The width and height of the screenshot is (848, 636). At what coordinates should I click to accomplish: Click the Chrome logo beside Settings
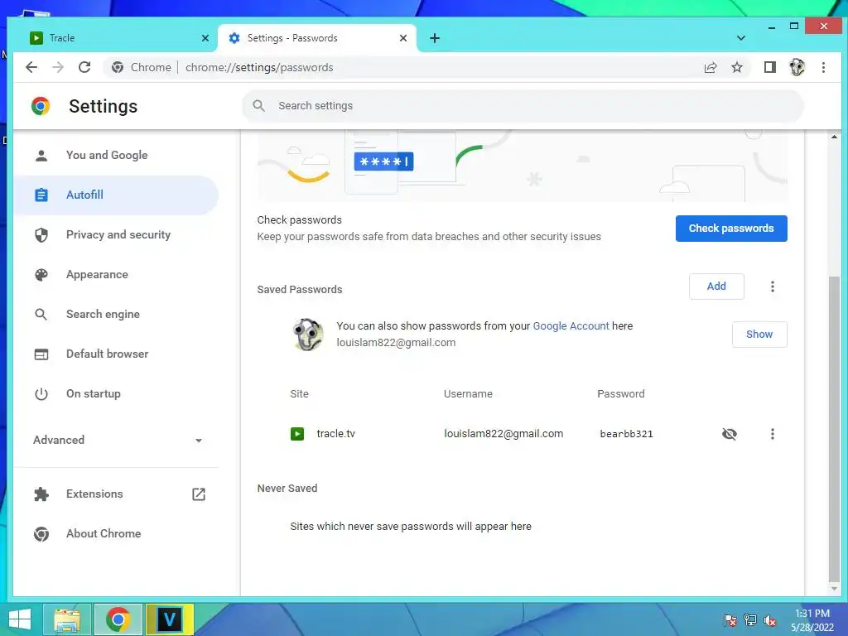pyautogui.click(x=41, y=106)
